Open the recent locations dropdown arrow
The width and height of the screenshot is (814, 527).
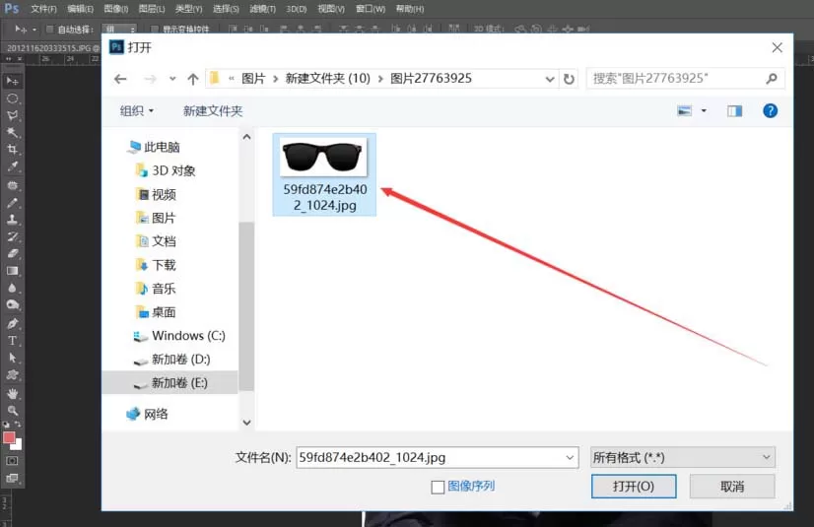point(172,79)
